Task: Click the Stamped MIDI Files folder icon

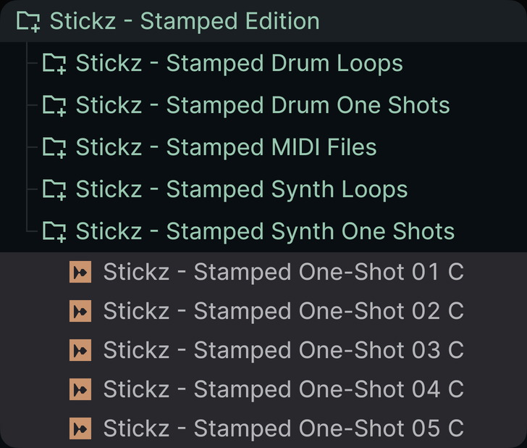Action: [x=54, y=147]
